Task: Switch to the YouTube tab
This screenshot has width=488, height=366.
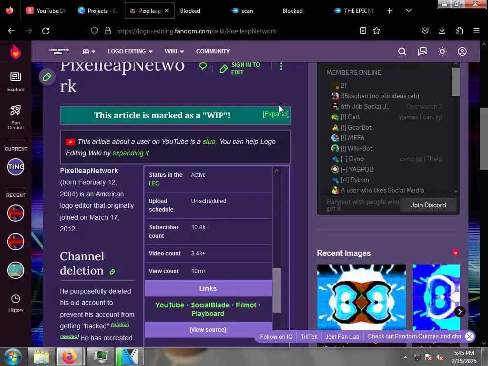Action: 47,10
